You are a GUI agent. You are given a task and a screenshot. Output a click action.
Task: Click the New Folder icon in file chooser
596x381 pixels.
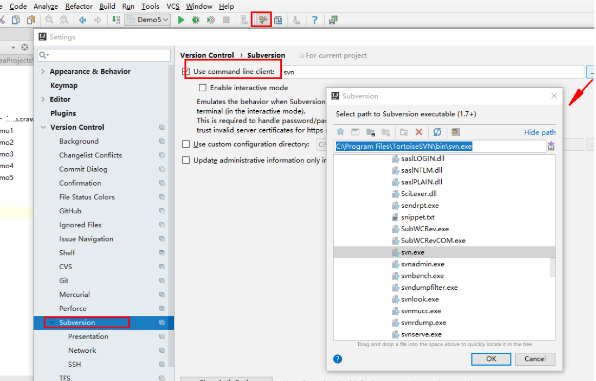(x=404, y=132)
